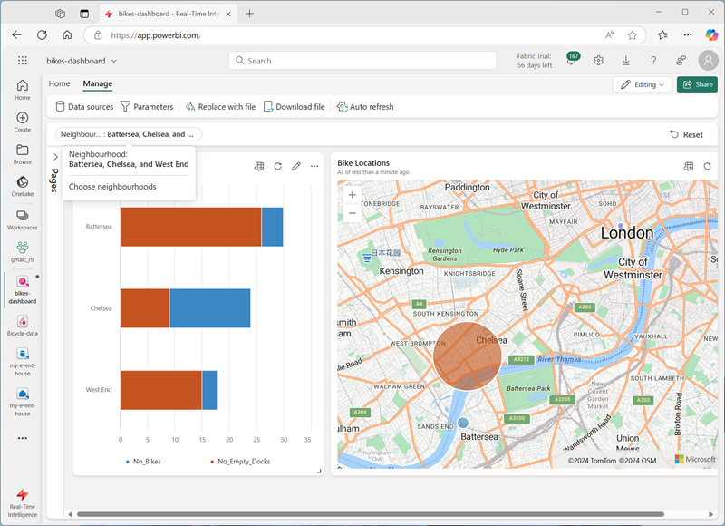Select the bikes-dashboard browser tab
Image resolution: width=725 pixels, height=526 pixels.
point(169,14)
